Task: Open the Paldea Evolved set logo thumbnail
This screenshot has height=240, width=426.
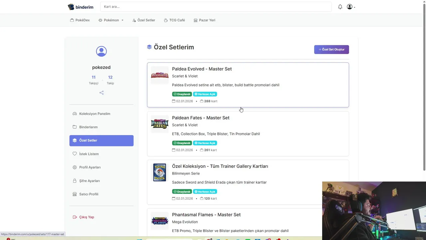Action: coord(160,75)
